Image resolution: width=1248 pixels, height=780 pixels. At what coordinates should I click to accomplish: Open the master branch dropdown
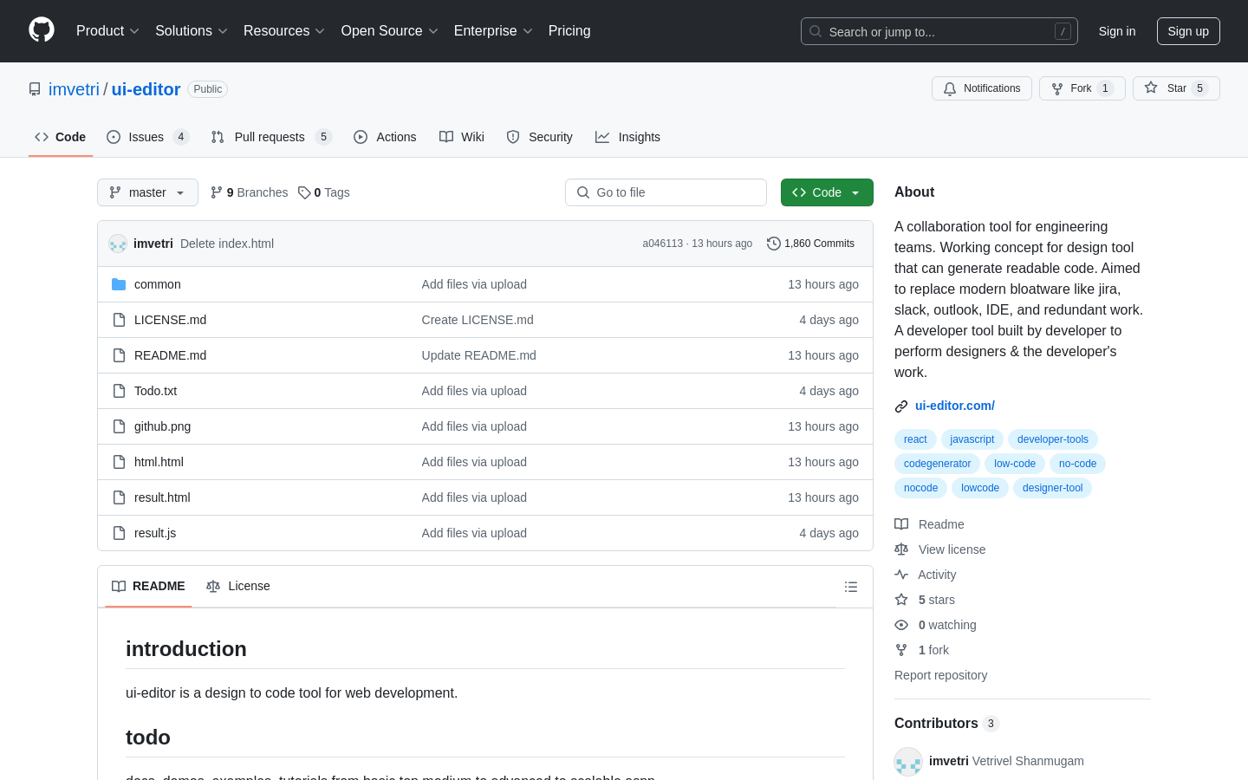click(x=147, y=192)
